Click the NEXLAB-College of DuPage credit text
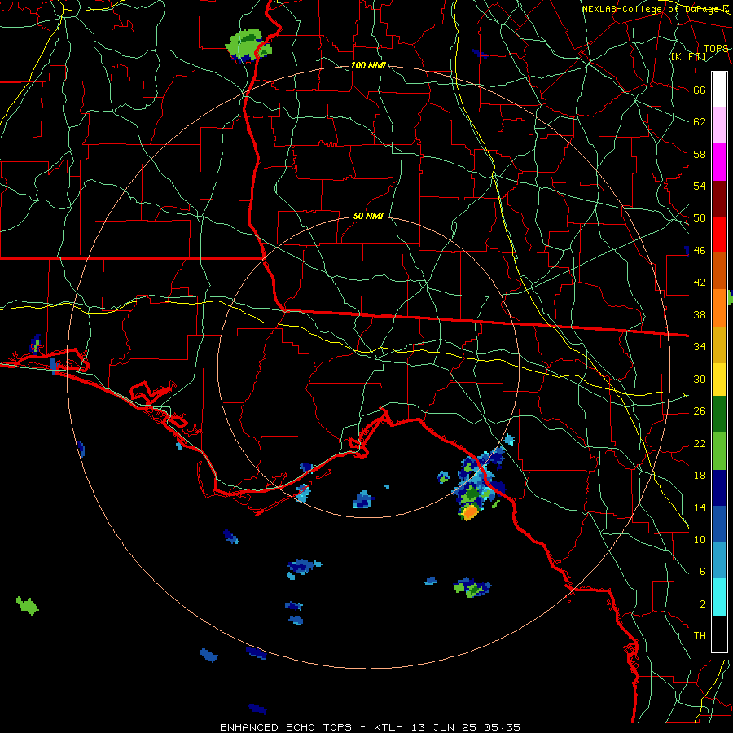 (655, 9)
